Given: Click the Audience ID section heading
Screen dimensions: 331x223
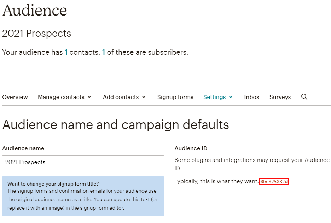Looking at the screenshot, I should [x=191, y=148].
